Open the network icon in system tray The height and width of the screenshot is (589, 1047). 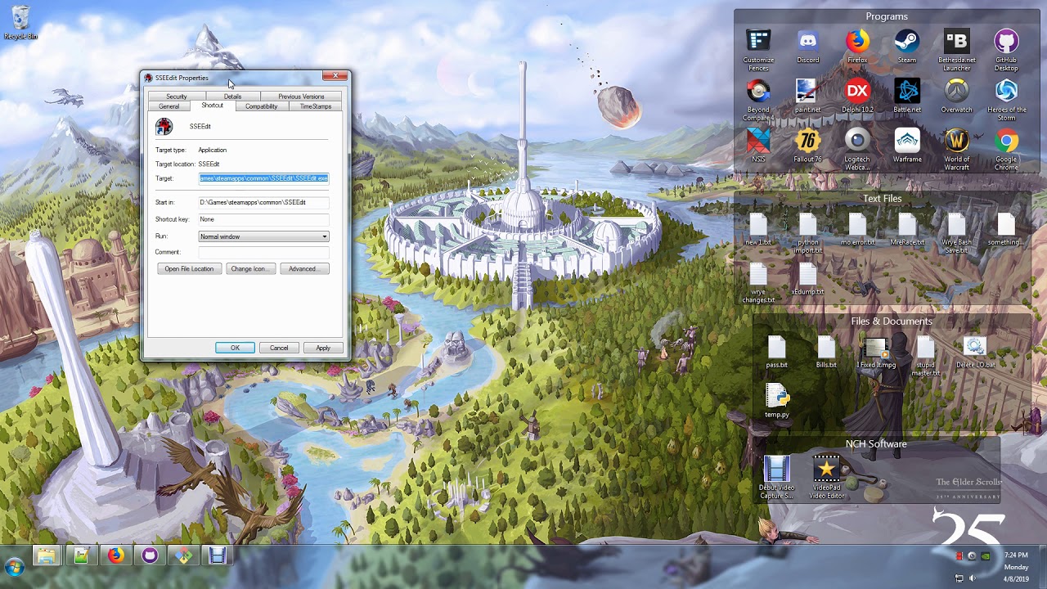(959, 578)
